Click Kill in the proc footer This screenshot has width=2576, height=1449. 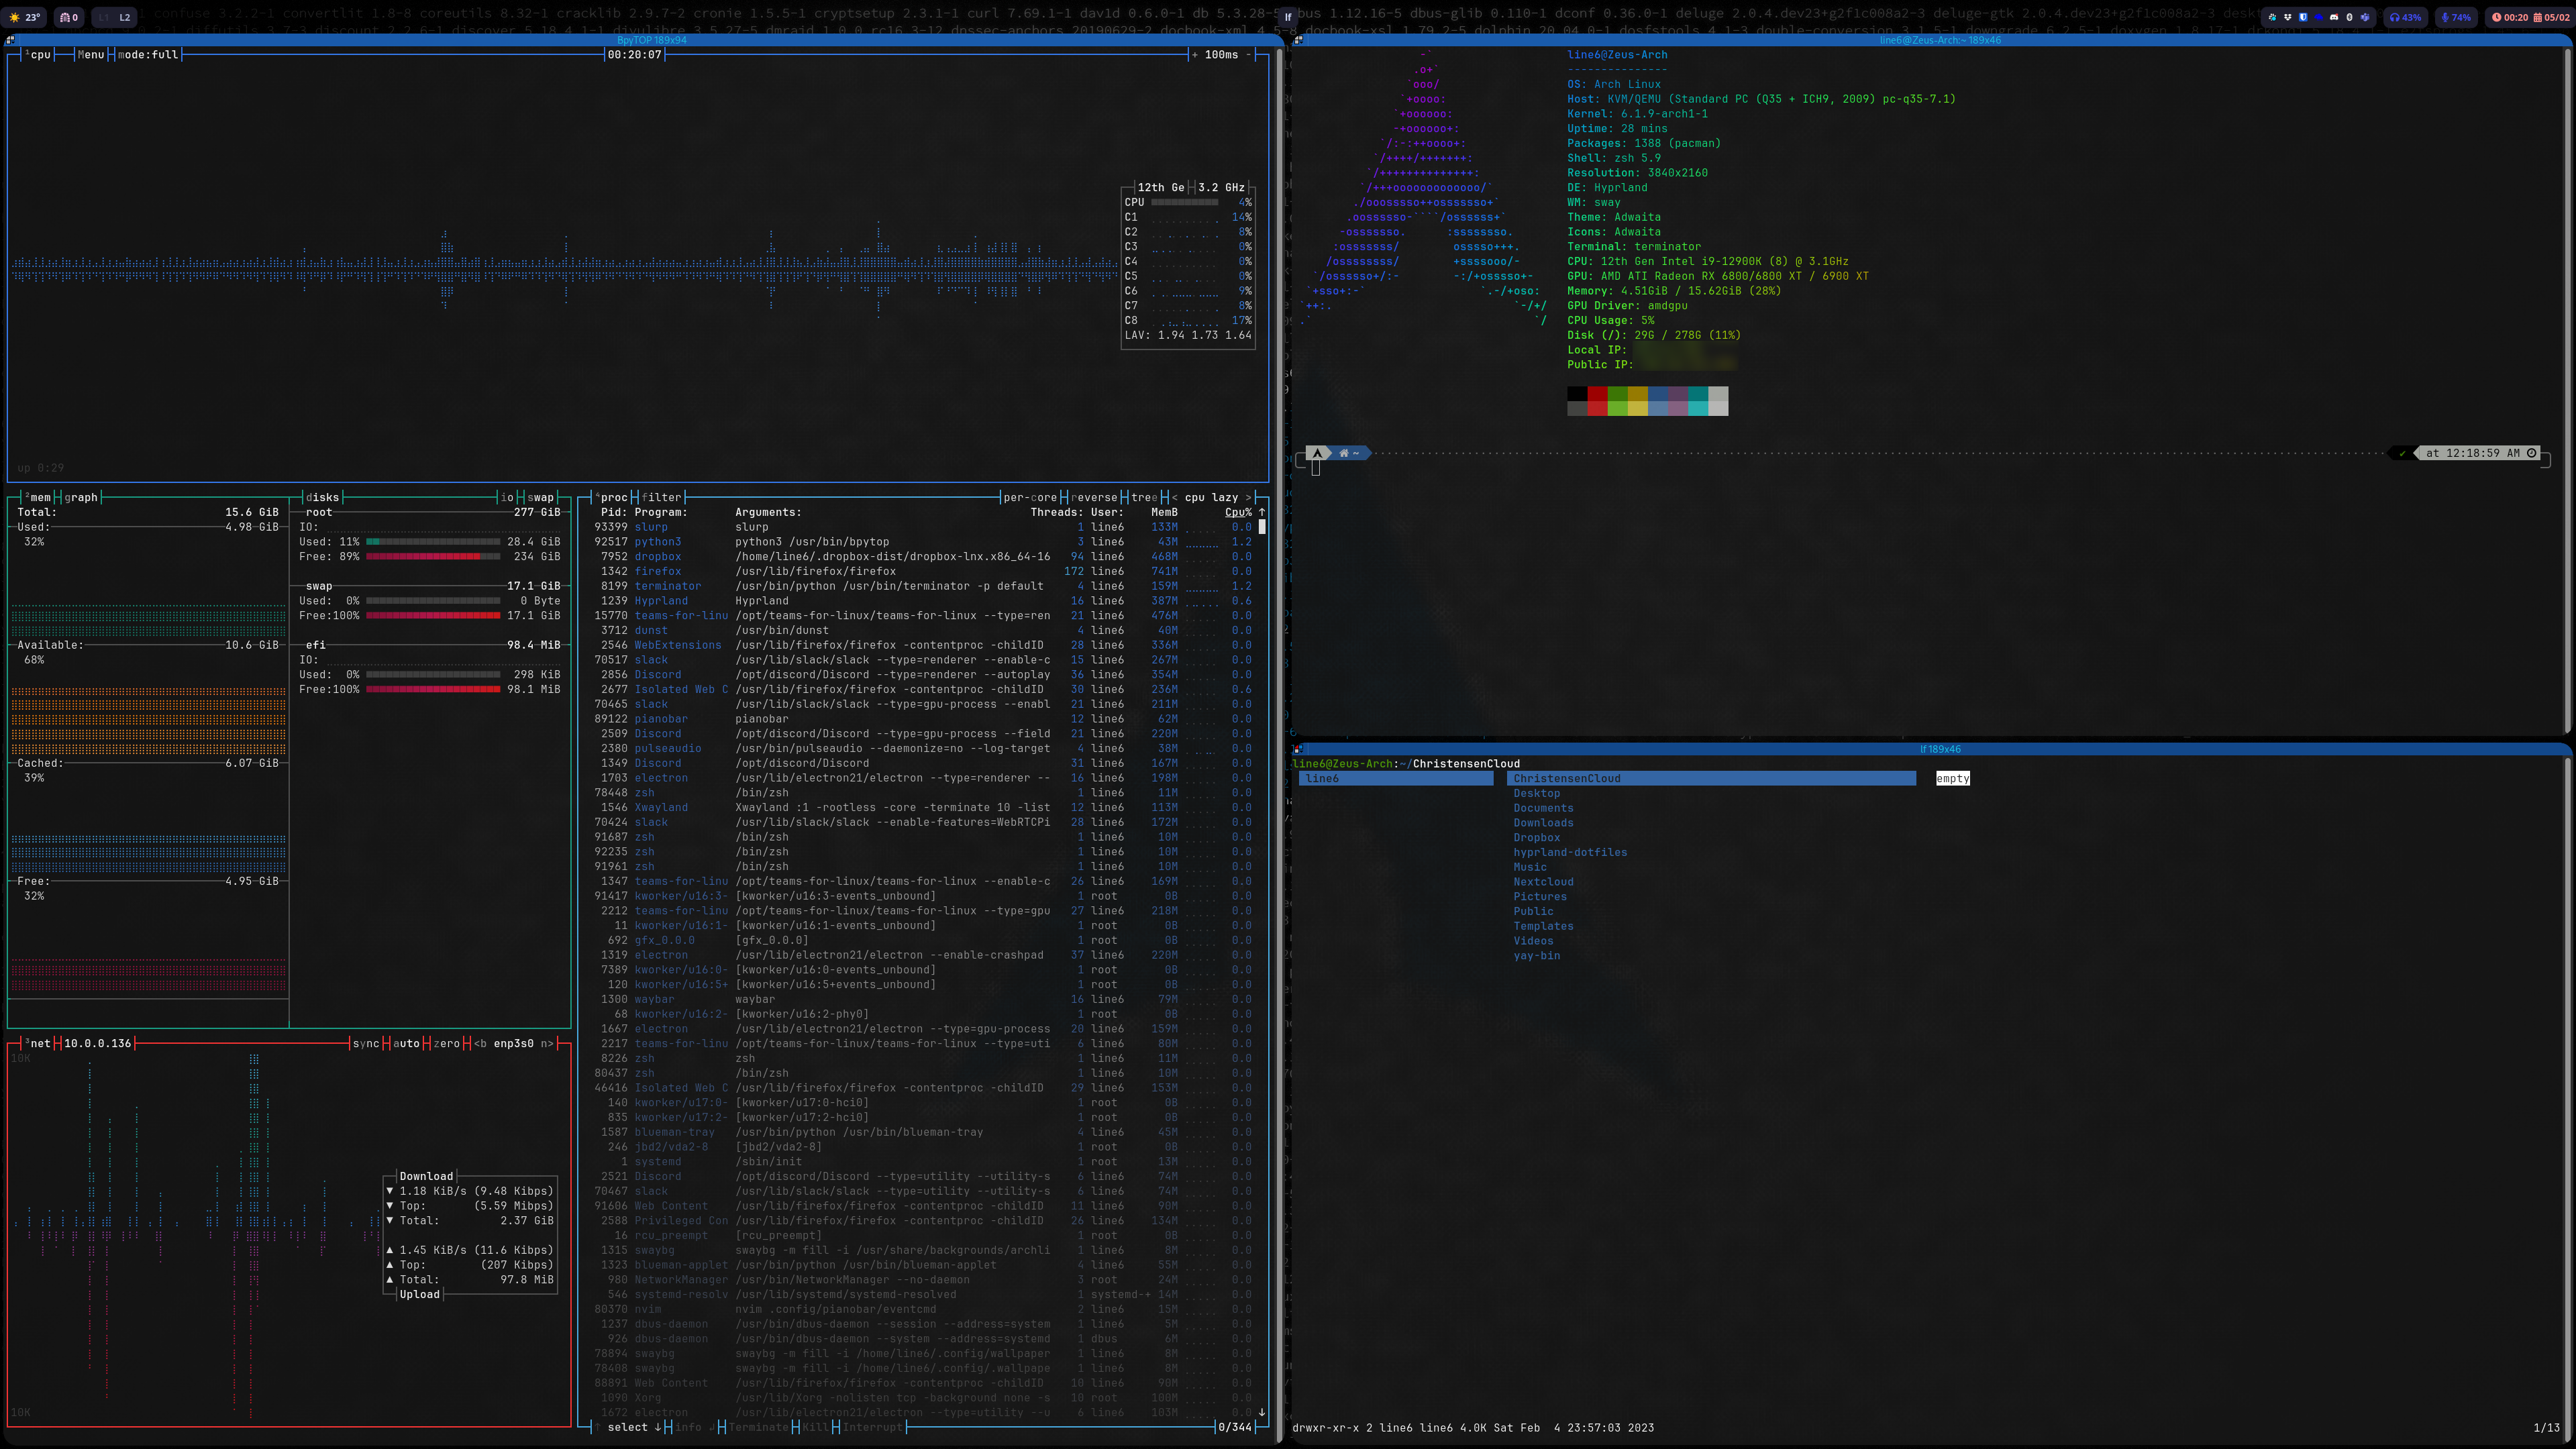pyautogui.click(x=816, y=1427)
